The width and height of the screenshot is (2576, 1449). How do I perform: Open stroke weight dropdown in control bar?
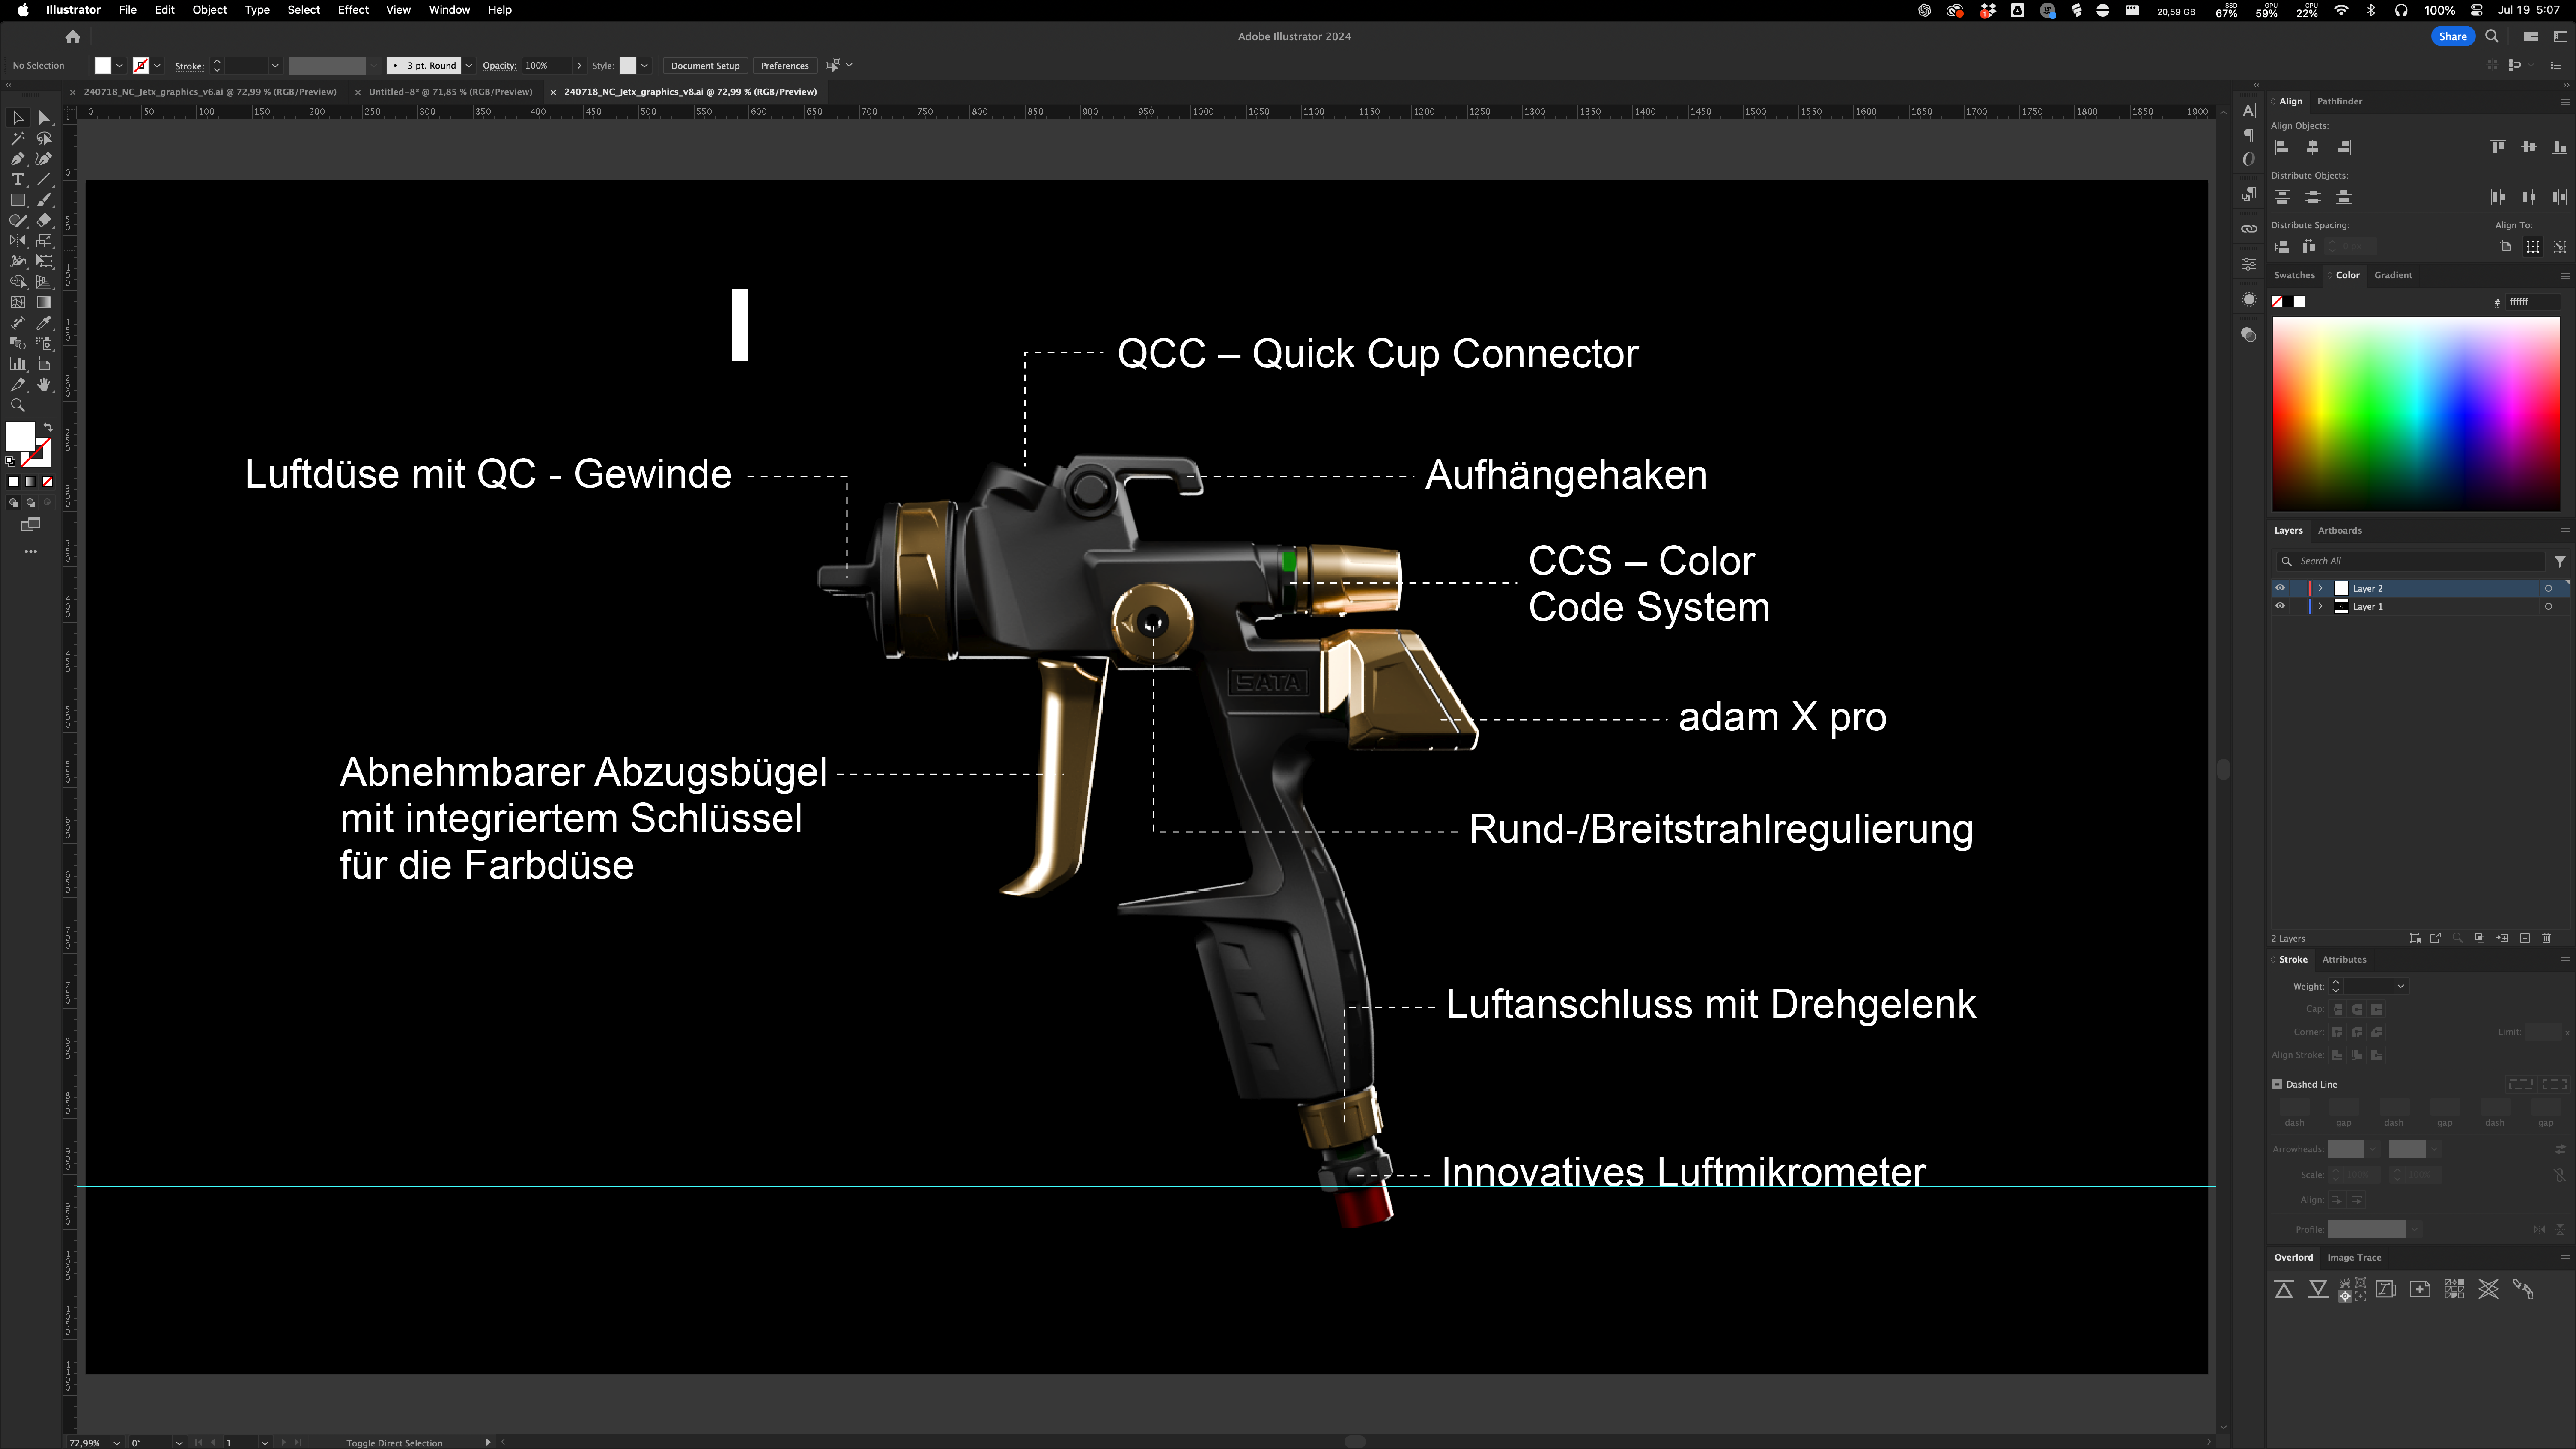275,66
